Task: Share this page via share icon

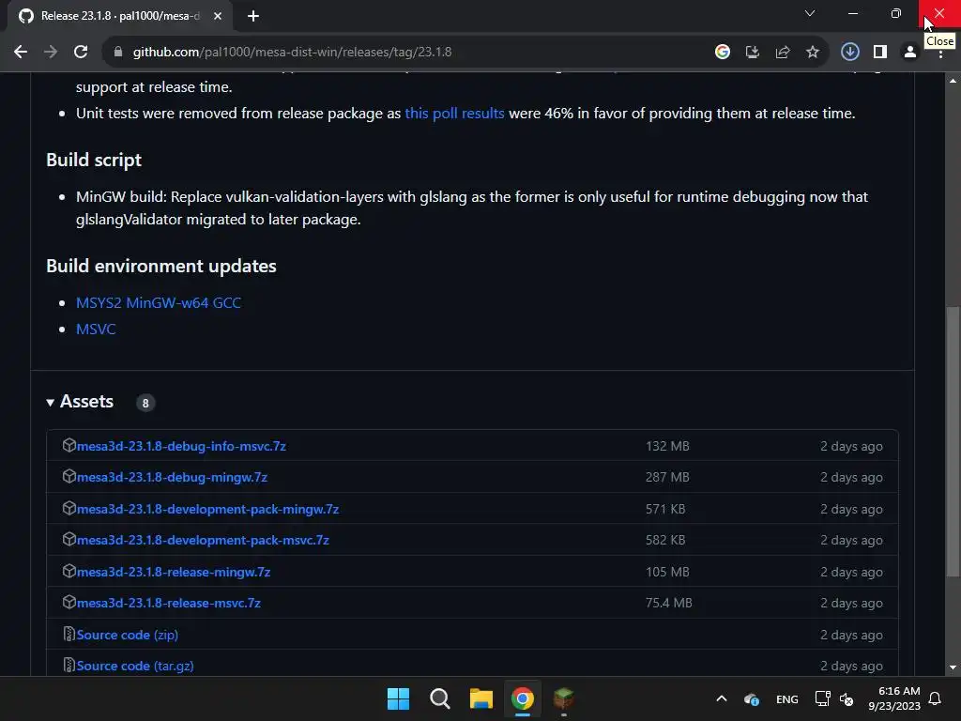Action: pyautogui.click(x=782, y=53)
